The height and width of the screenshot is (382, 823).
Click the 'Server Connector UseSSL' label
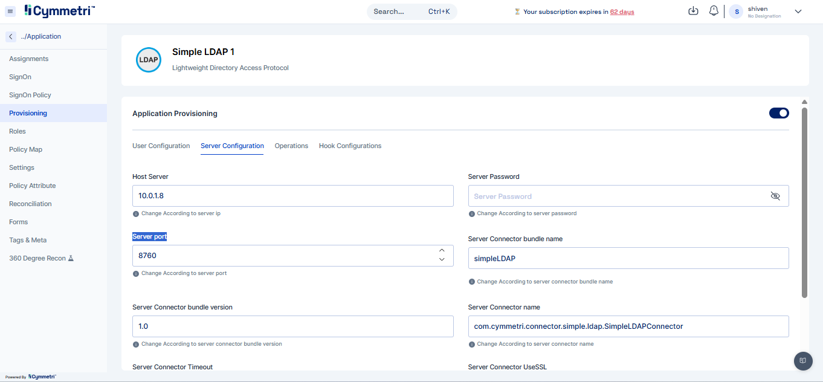[x=508, y=367]
